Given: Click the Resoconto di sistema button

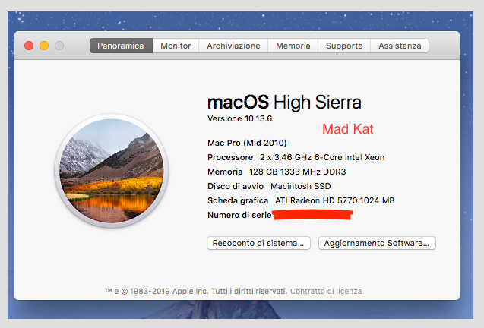Looking at the screenshot, I should pyautogui.click(x=258, y=243).
